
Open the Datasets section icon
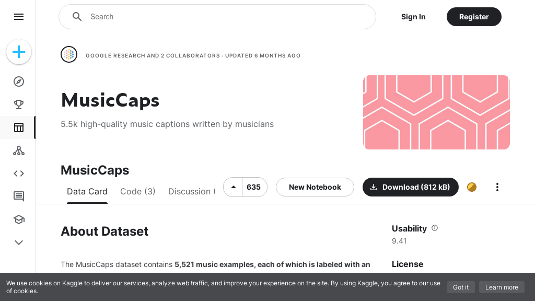[19, 128]
